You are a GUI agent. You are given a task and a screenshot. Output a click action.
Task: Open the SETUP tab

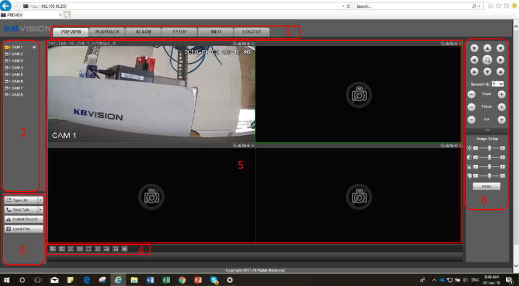coord(180,32)
